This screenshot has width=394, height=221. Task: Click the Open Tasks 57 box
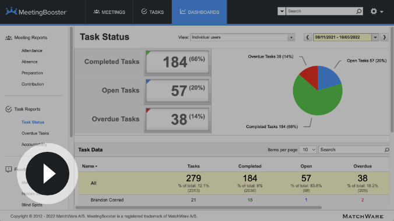click(177, 91)
